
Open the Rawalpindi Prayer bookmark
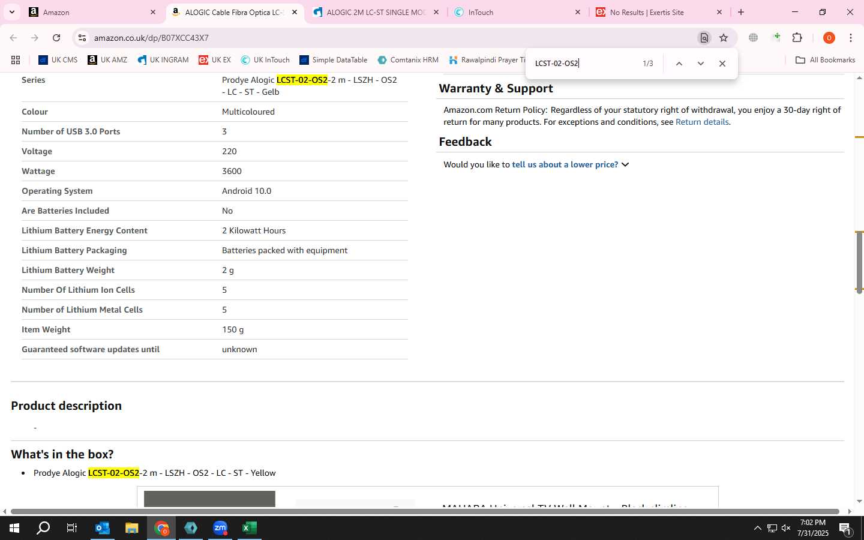tap(487, 60)
